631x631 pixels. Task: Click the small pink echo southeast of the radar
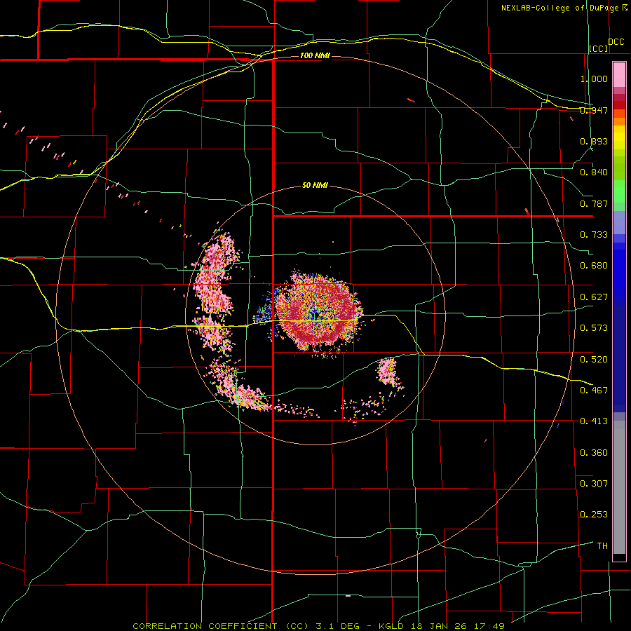pos(387,371)
